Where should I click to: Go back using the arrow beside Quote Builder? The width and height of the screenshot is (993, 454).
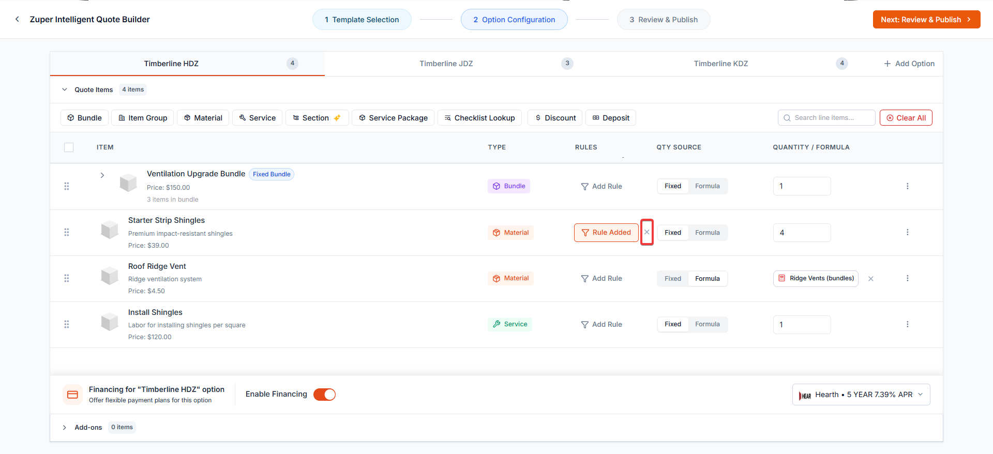17,19
